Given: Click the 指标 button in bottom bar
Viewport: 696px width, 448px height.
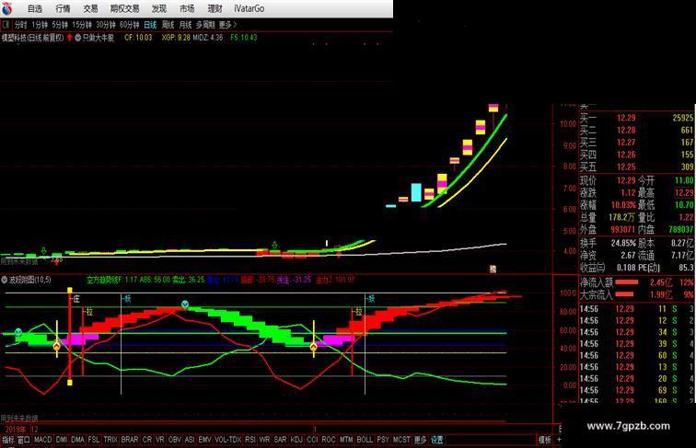Looking at the screenshot, I should coord(8,440).
